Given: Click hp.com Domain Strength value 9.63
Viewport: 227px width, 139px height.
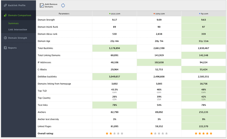Looking at the screenshot, I should [x=203, y=20].
